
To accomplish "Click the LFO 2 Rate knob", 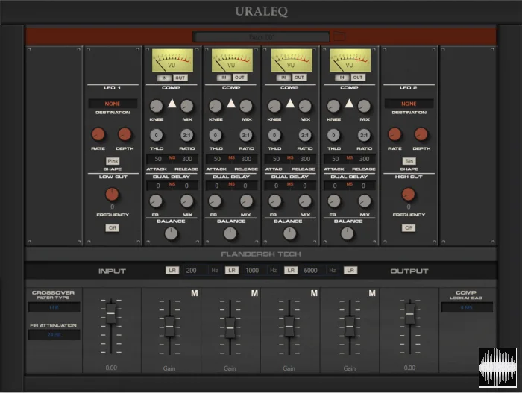I will tap(394, 134).
